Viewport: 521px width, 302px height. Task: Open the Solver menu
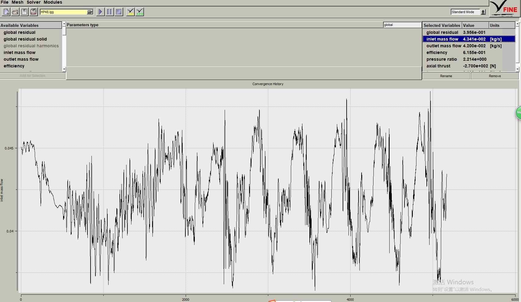click(34, 2)
